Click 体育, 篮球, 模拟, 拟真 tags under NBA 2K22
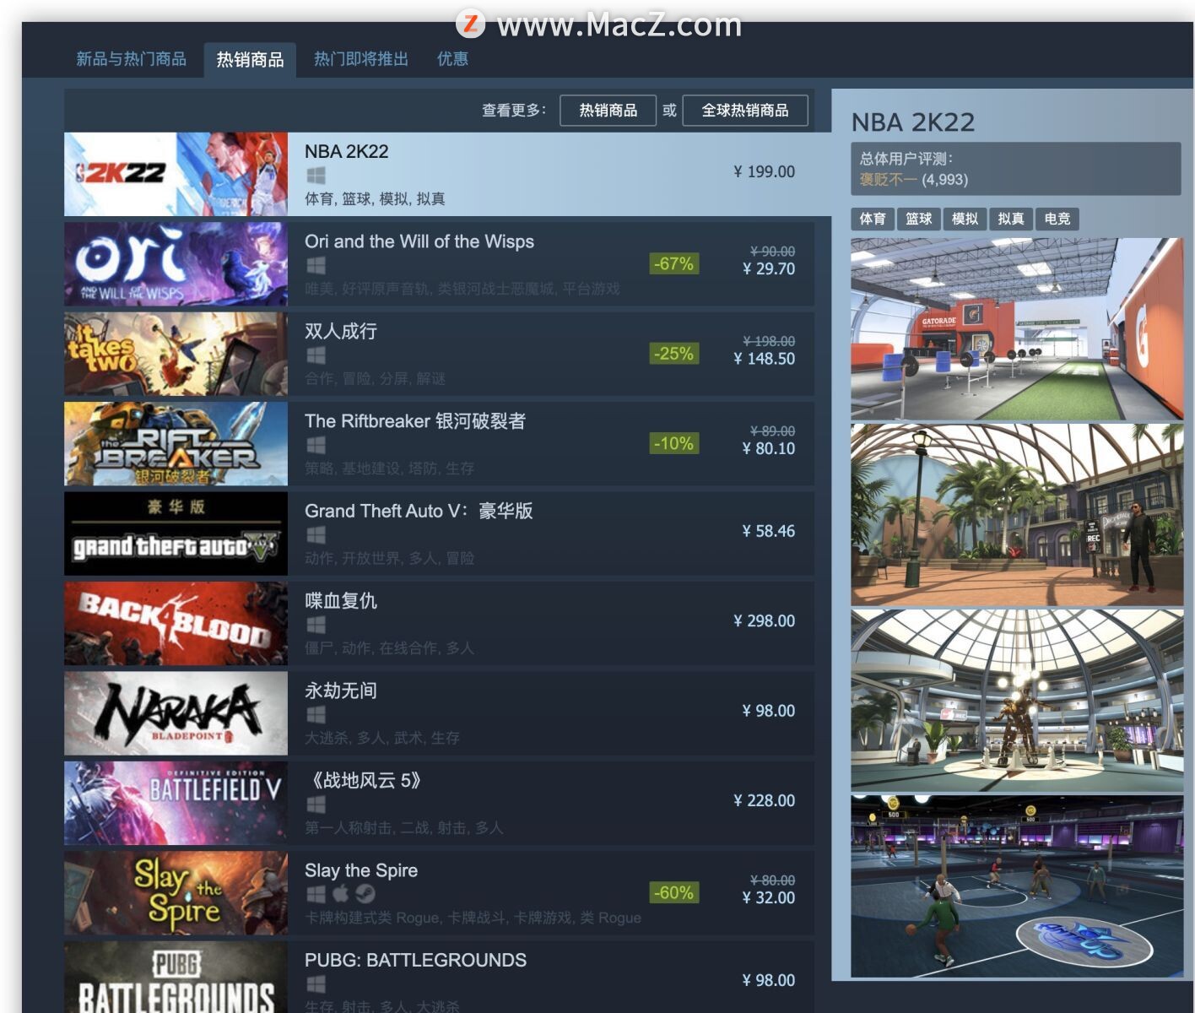 (375, 199)
